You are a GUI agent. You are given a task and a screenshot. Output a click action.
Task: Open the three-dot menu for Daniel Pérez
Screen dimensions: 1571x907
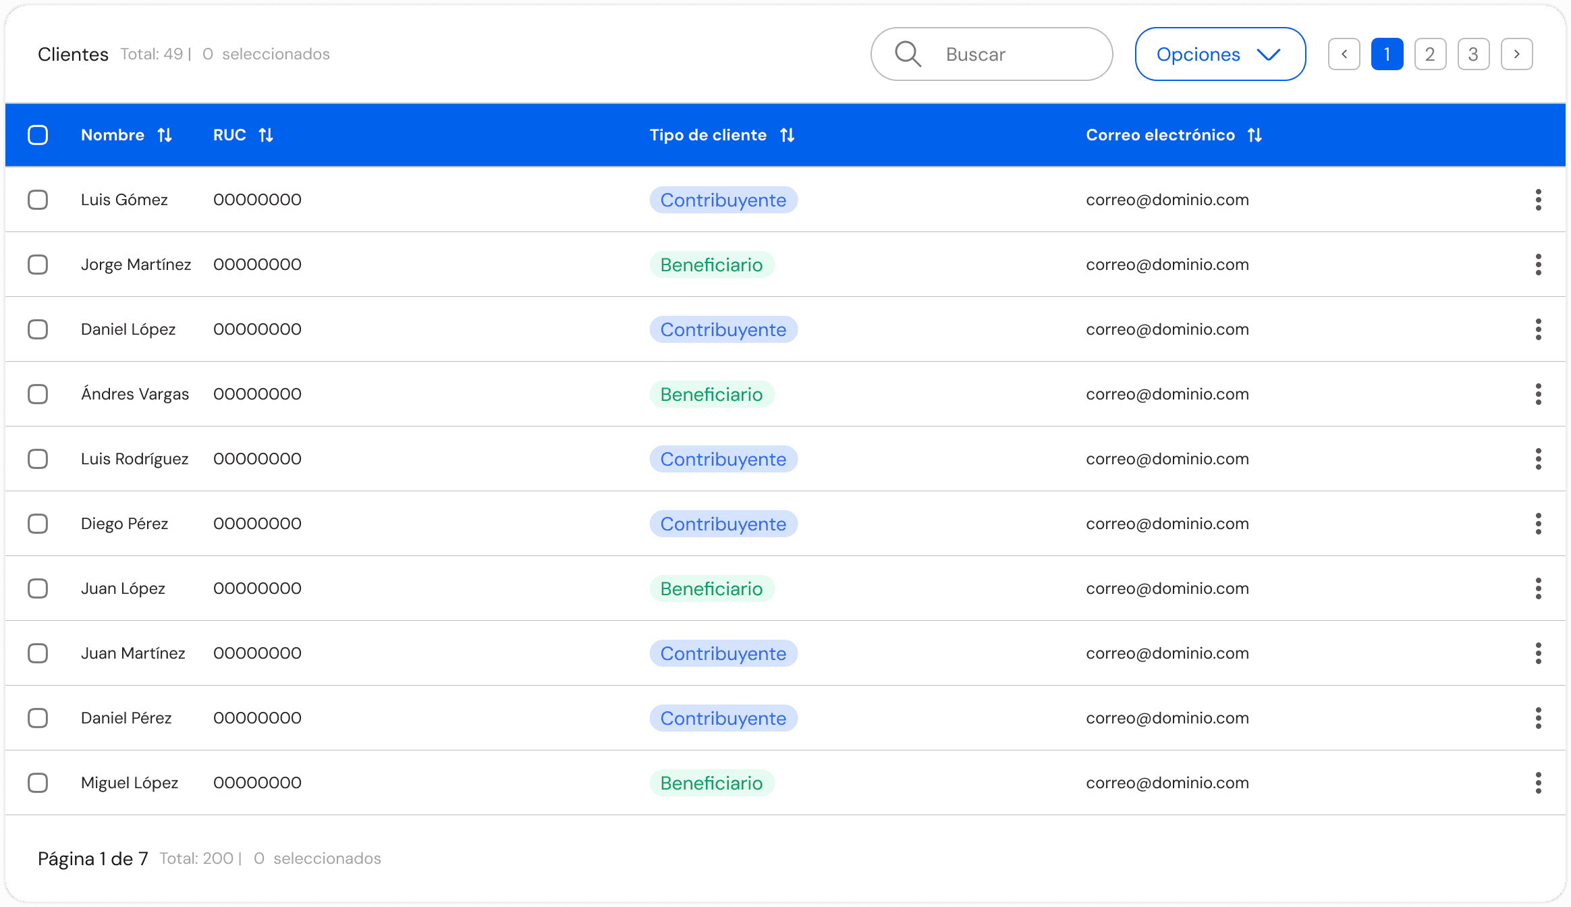coord(1538,718)
